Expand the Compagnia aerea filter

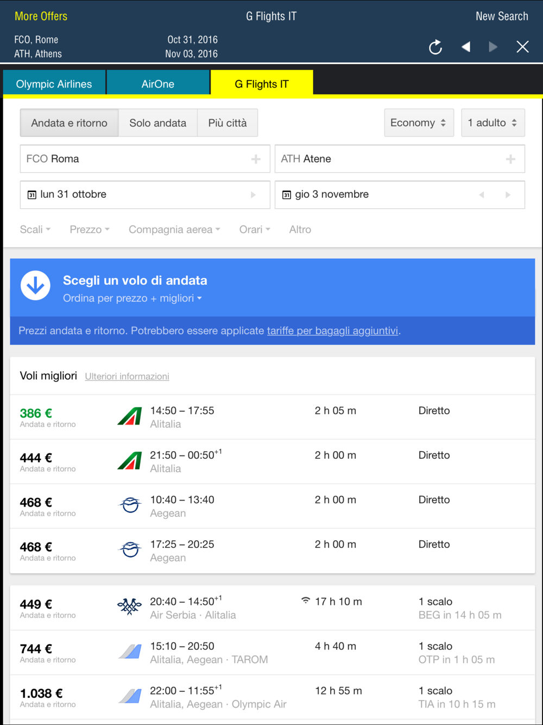(174, 229)
